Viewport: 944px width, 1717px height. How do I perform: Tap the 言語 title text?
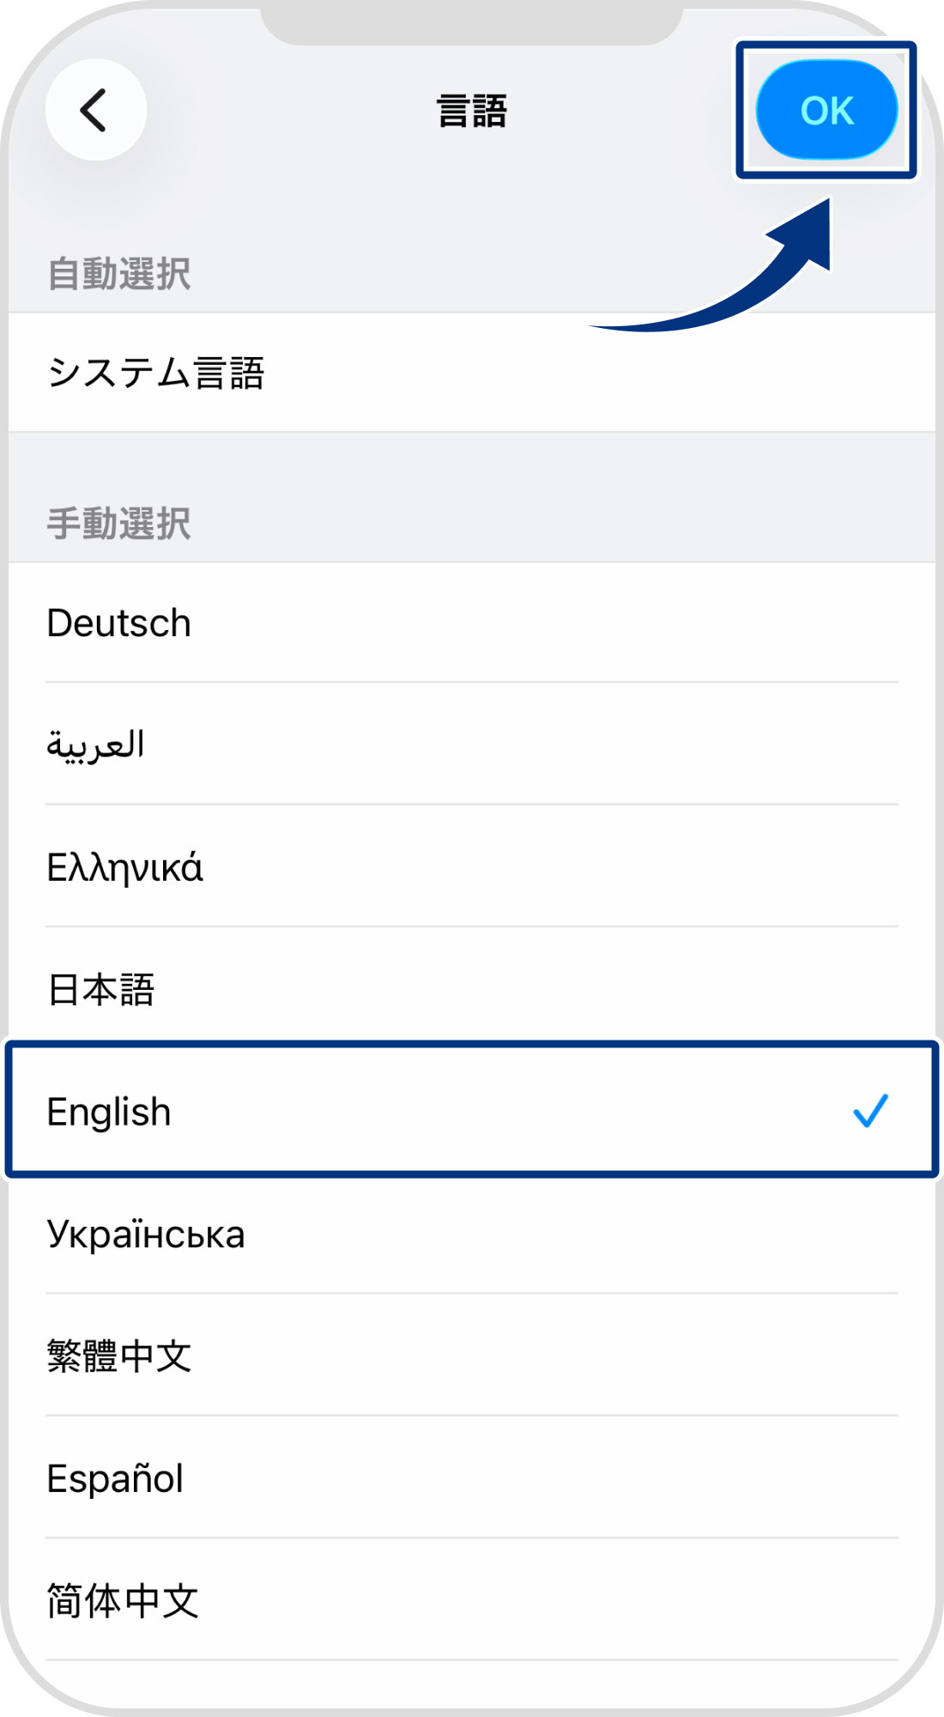click(471, 110)
